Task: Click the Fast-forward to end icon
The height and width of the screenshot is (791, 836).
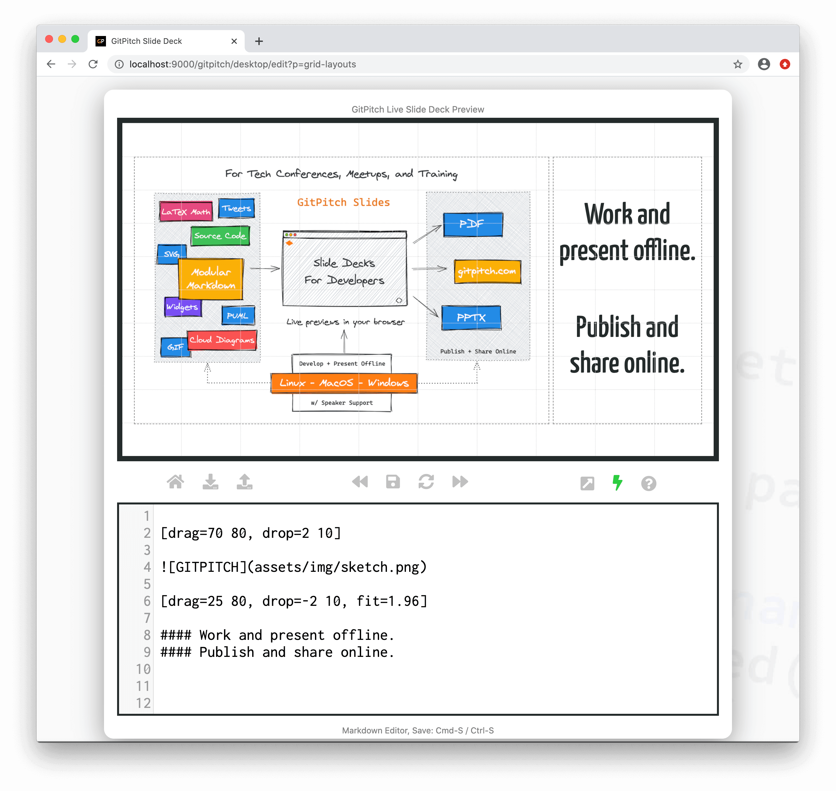Action: (460, 482)
